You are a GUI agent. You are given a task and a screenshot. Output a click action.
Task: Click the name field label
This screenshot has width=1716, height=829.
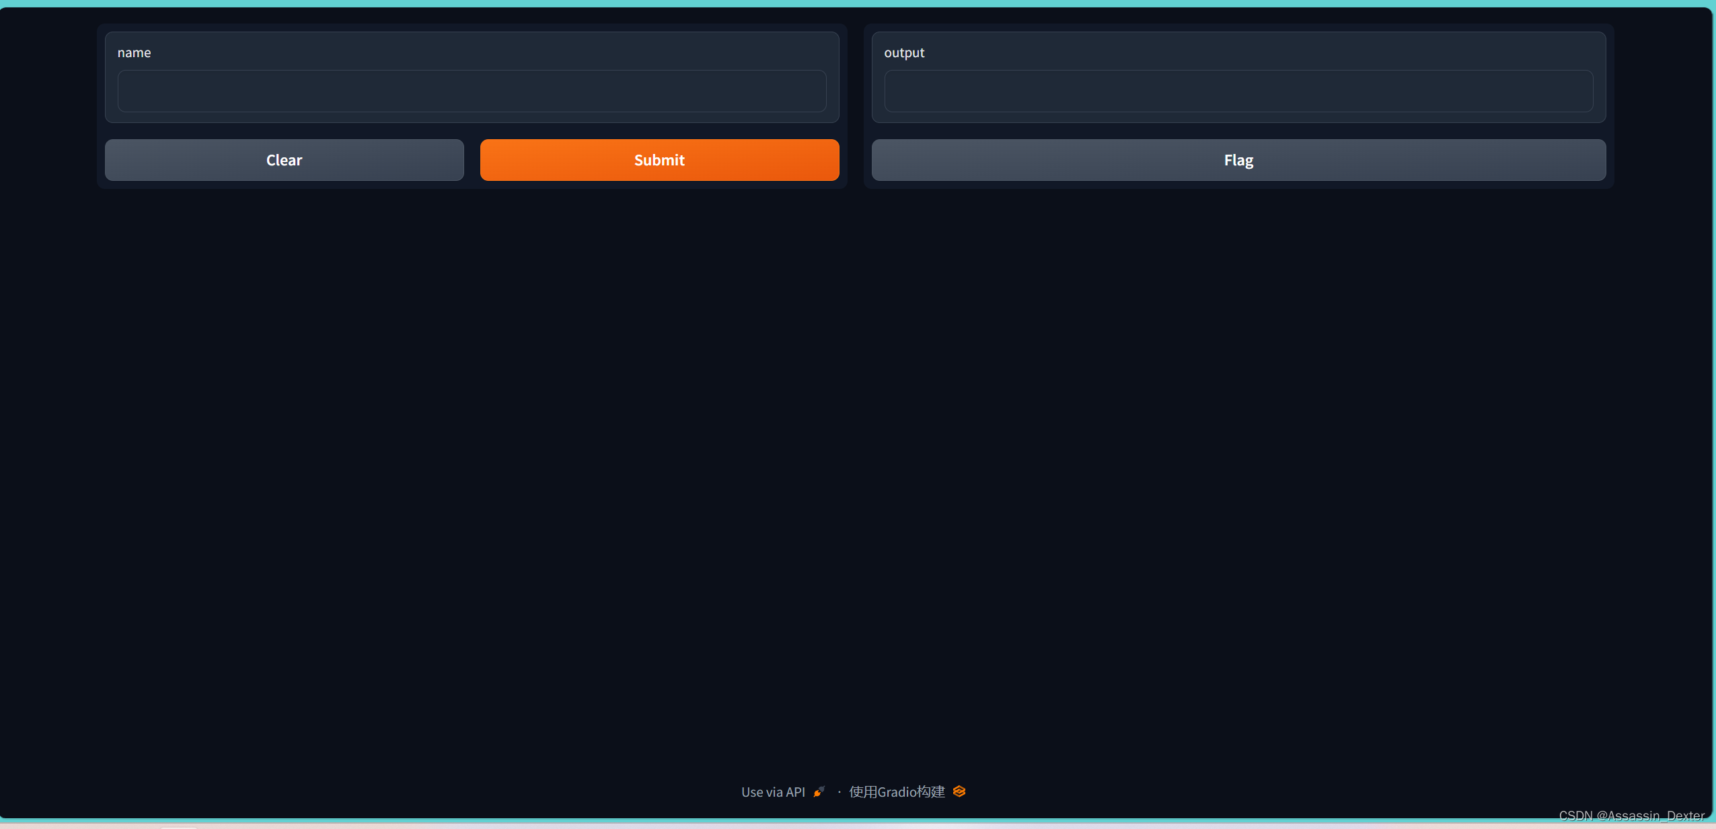pos(134,52)
